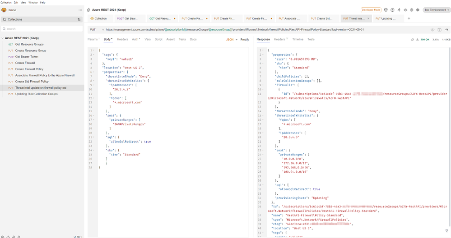Fold the request body line 6 "properties" block
The width and height of the screenshot is (451, 238).
94,72
